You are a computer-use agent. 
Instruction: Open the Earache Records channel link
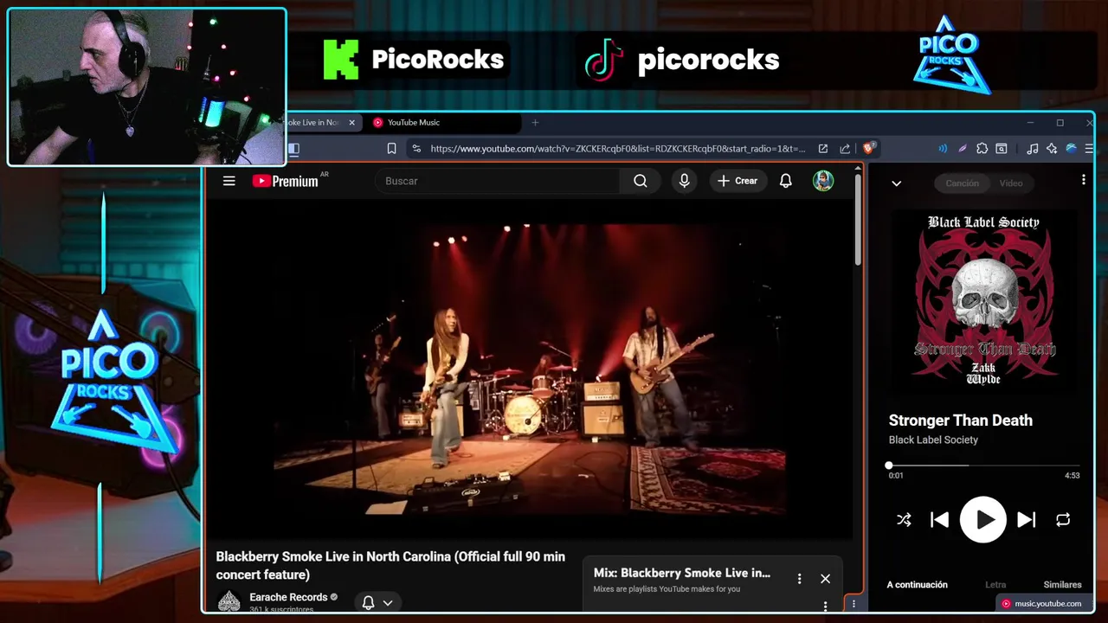pos(288,597)
